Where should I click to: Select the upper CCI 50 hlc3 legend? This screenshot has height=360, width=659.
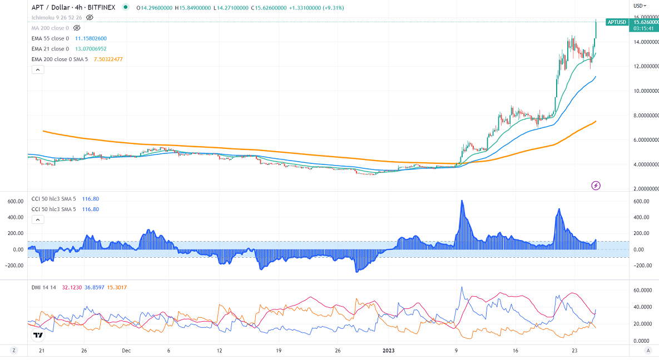point(54,199)
